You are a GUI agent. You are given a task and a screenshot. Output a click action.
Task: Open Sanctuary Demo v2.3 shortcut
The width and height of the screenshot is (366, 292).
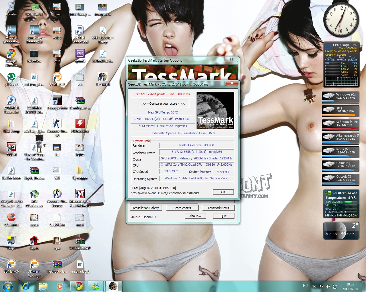coord(34,35)
